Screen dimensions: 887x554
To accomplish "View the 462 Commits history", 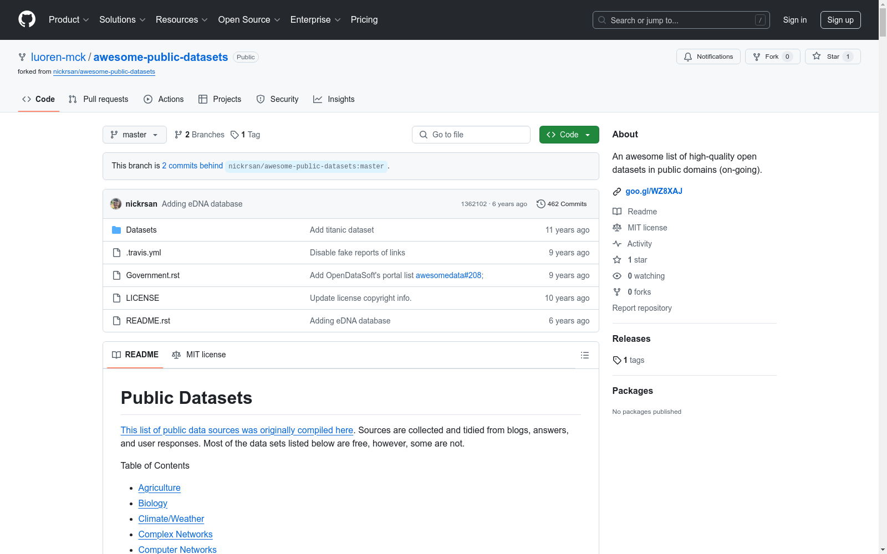I will pos(562,204).
